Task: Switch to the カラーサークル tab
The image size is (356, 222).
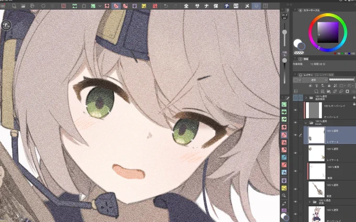Action: click(x=309, y=10)
